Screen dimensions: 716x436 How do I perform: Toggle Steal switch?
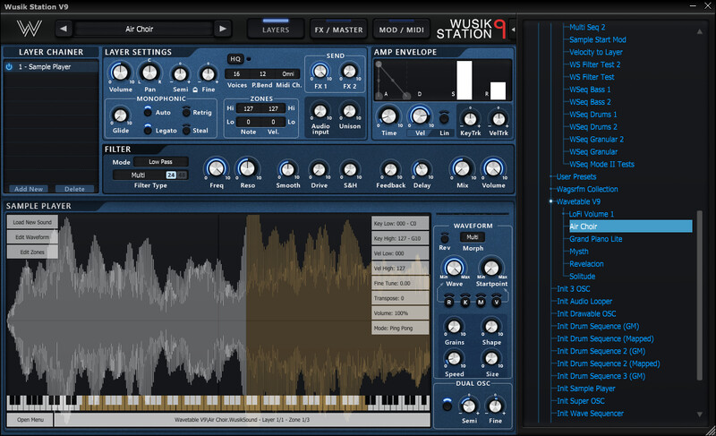186,130
